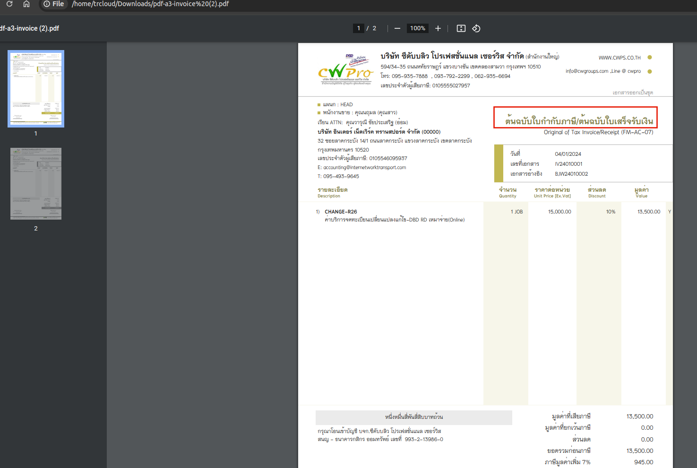Click accounting@internetworktransport.com email text

(364, 167)
